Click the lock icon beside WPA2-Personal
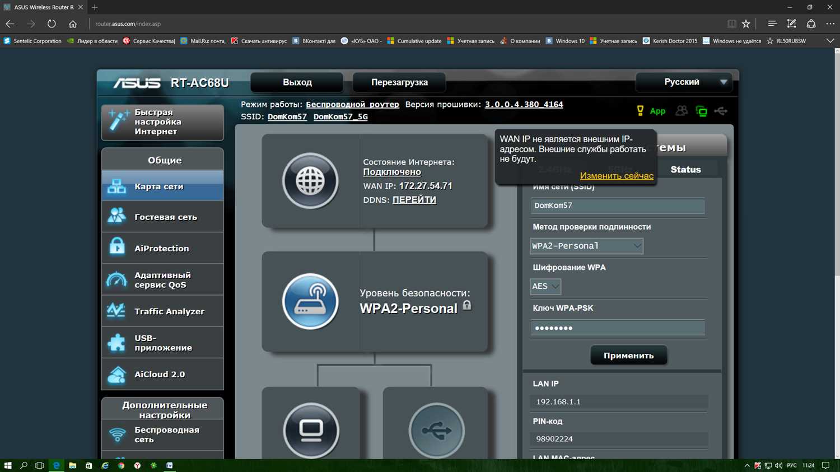This screenshot has width=840, height=472. [x=467, y=305]
